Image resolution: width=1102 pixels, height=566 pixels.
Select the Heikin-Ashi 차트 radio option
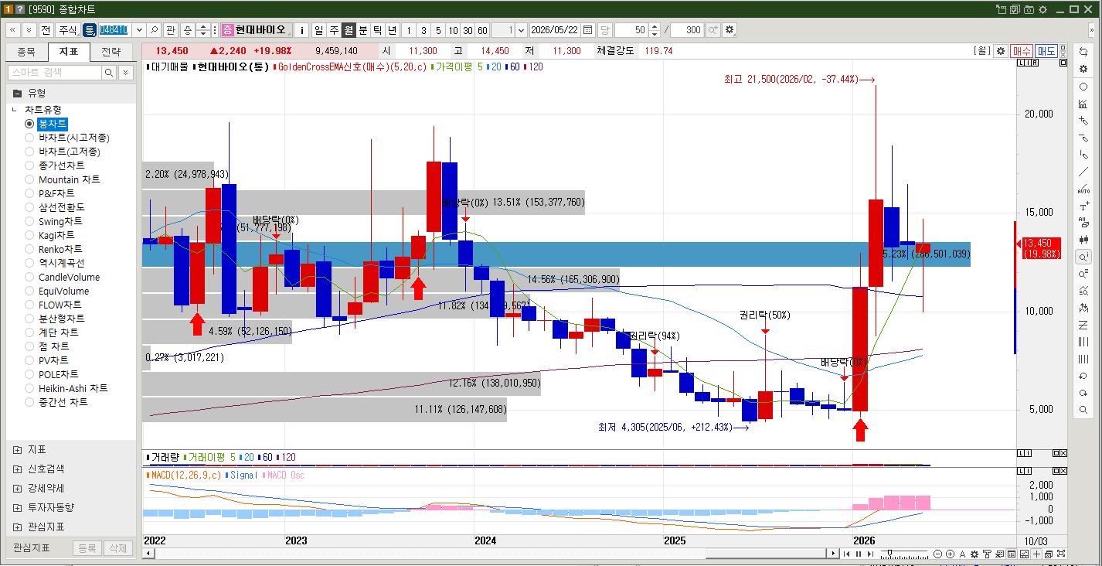point(29,388)
